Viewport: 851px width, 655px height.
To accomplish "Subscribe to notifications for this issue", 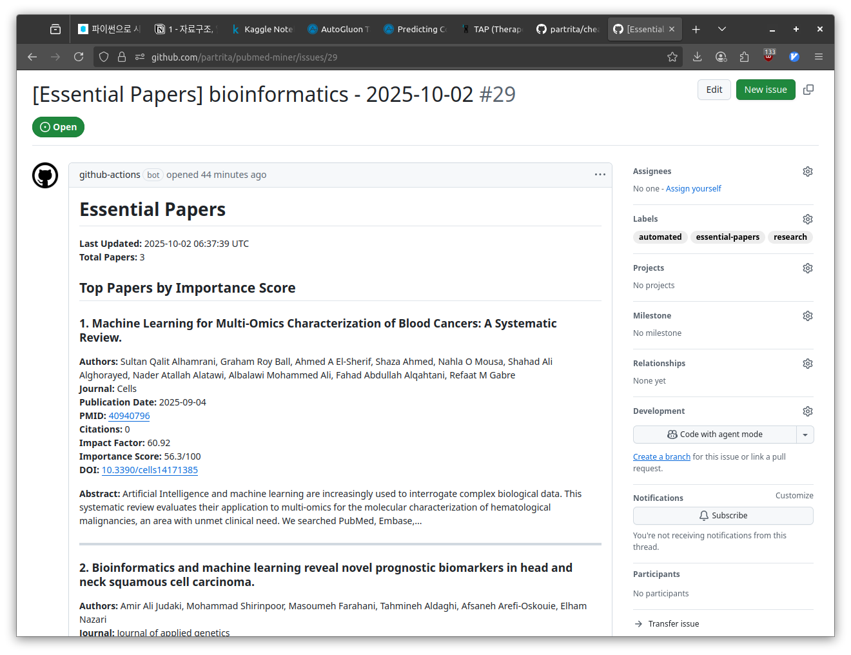I will point(723,516).
